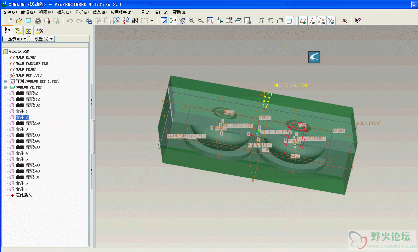Click the floating swordfish icon in viewport

pos(314,57)
